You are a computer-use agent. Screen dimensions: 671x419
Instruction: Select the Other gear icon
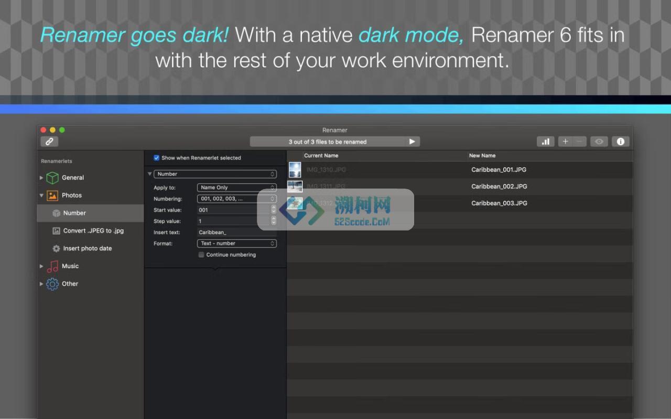[52, 284]
